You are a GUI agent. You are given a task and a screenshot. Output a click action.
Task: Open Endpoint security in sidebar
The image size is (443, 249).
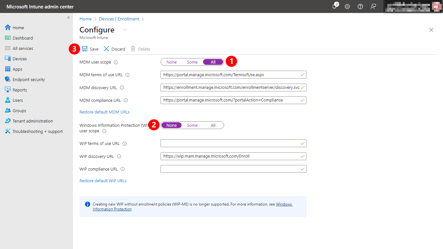pos(29,79)
